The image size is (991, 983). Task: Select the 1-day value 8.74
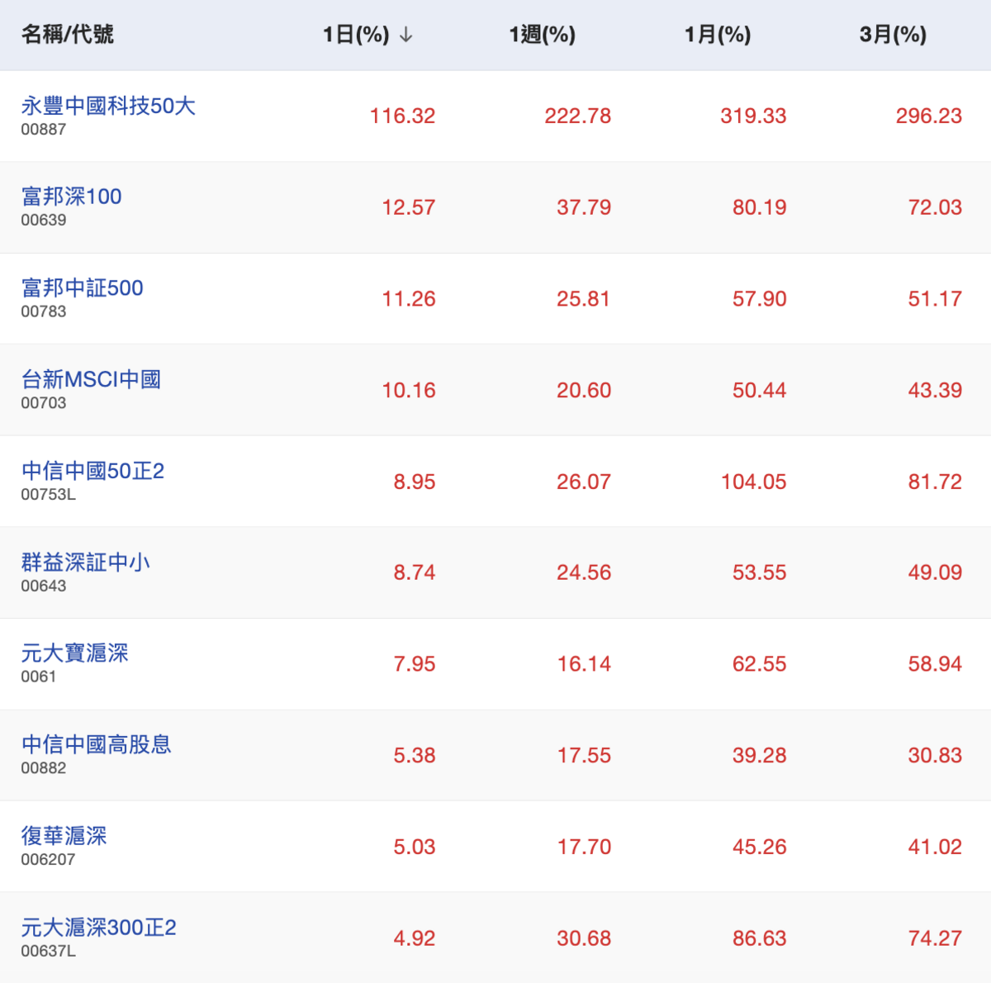tap(415, 572)
